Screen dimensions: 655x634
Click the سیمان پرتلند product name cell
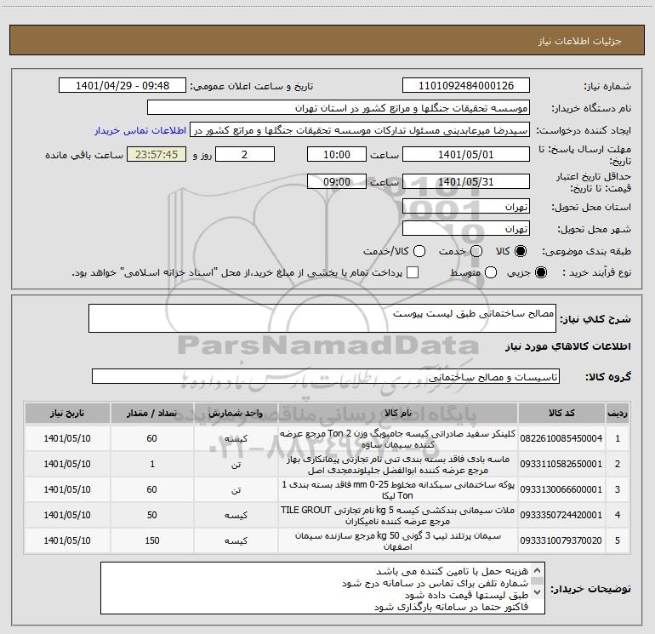(398, 540)
